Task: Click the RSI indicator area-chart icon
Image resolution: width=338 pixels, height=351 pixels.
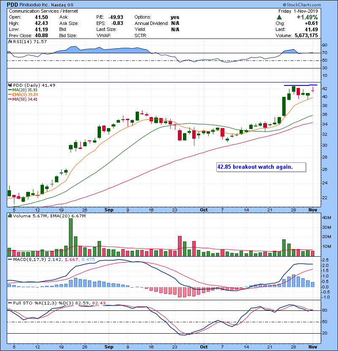Action: [x=10, y=41]
